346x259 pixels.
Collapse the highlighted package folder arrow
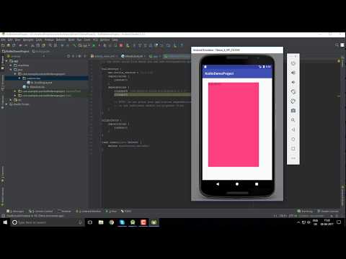click(x=19, y=78)
